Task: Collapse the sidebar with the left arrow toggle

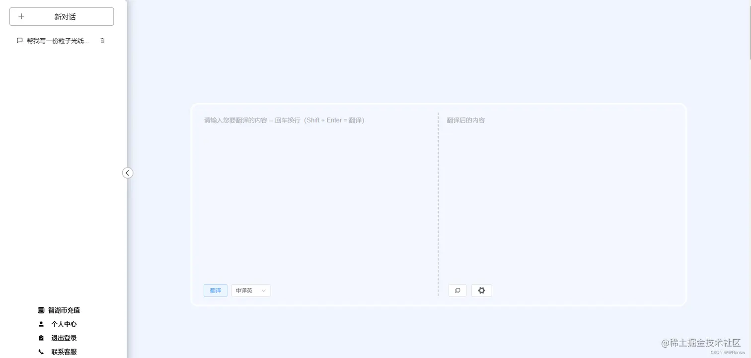Action: pyautogui.click(x=127, y=173)
